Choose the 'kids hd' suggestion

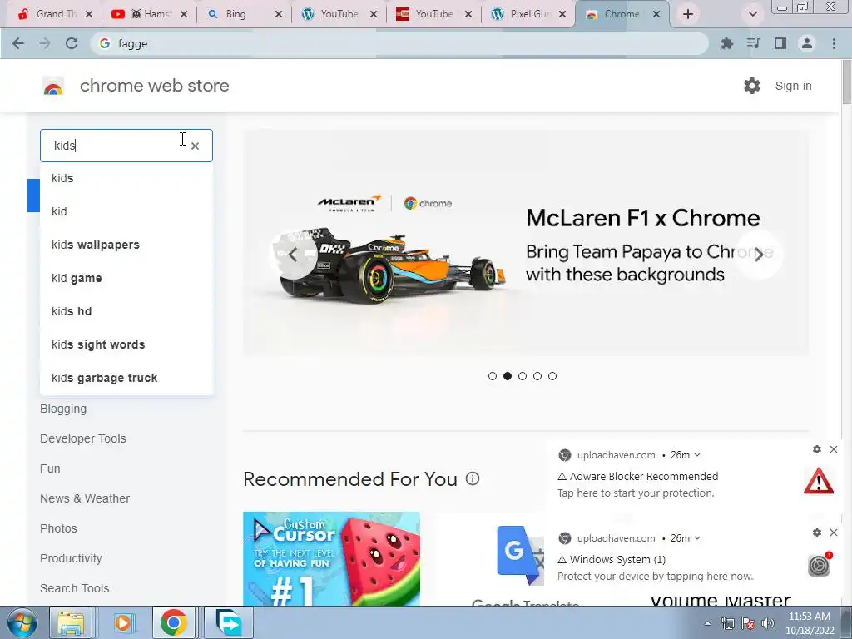(126, 311)
